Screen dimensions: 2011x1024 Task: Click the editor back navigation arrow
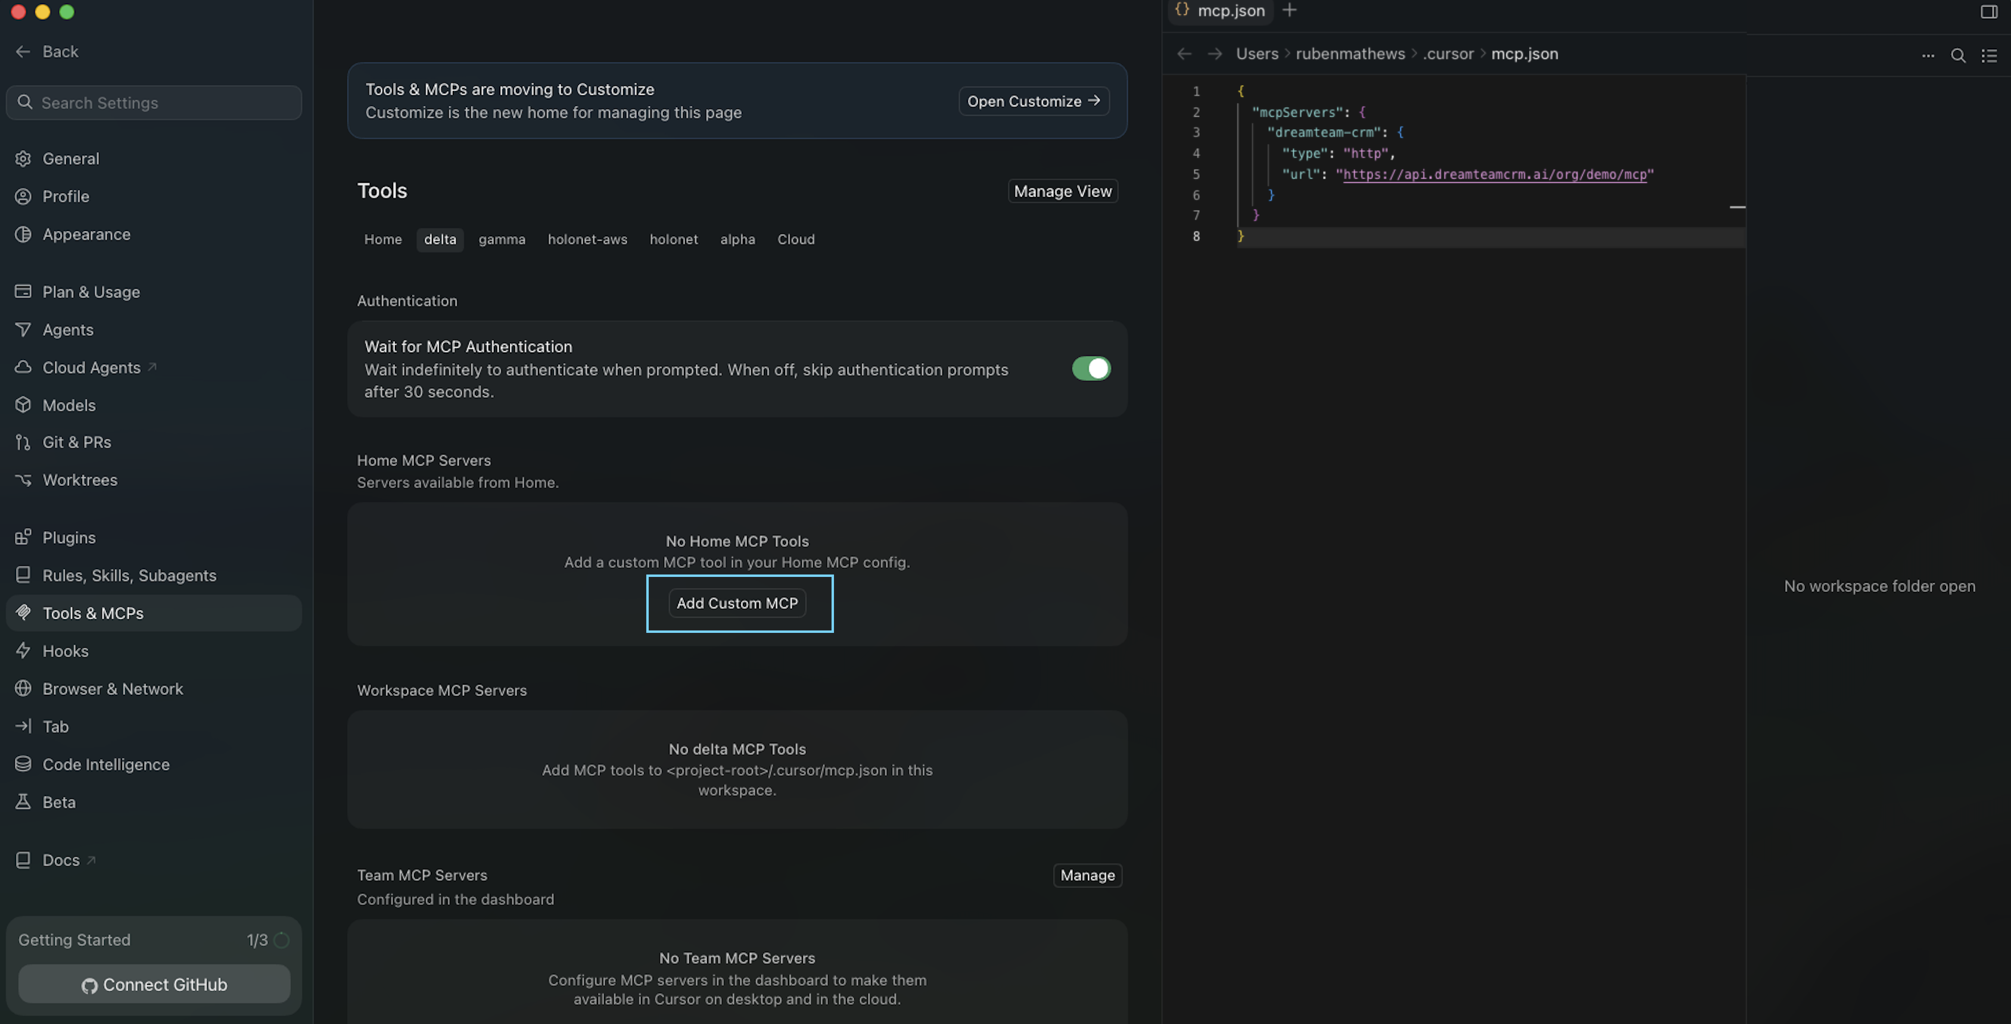[1184, 54]
